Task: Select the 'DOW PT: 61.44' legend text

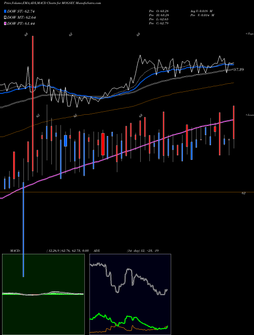Action: [21, 23]
